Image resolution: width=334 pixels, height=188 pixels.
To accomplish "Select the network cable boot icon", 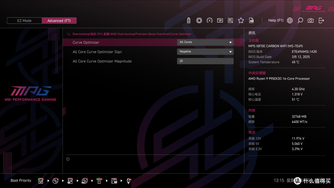I will (129, 181).
